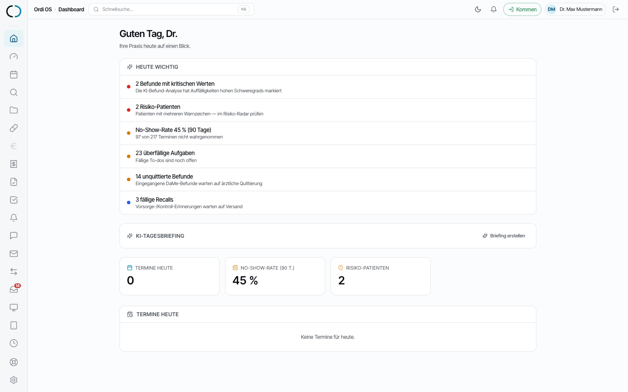Click the ⌘K shortcut badge in search
628x392 pixels.
[x=244, y=9]
